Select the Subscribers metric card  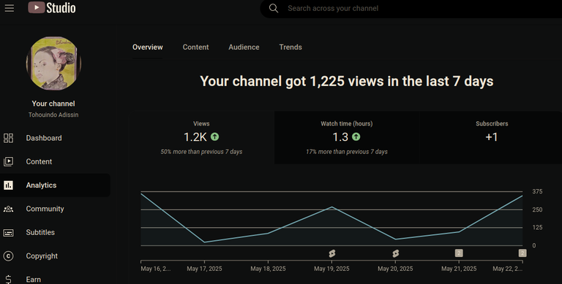pyautogui.click(x=492, y=138)
